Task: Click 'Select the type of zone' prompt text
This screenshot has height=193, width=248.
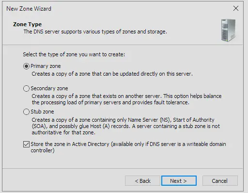Action: (x=74, y=54)
